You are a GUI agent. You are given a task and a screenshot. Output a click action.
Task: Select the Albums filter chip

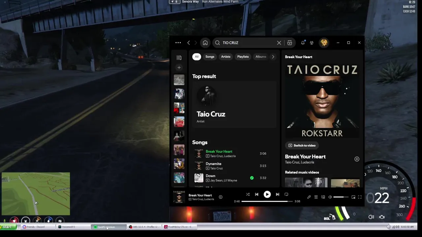coord(260,57)
